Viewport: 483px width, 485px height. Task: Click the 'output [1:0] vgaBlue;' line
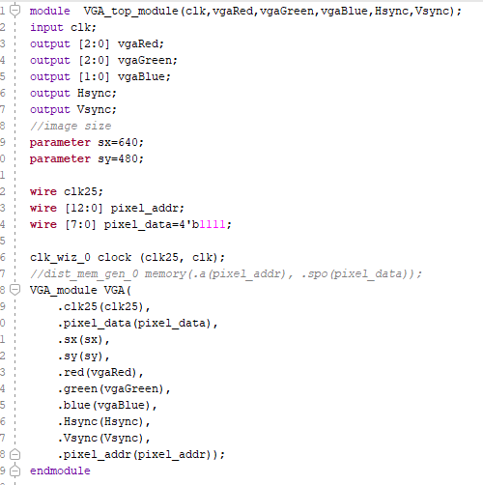coord(100,76)
